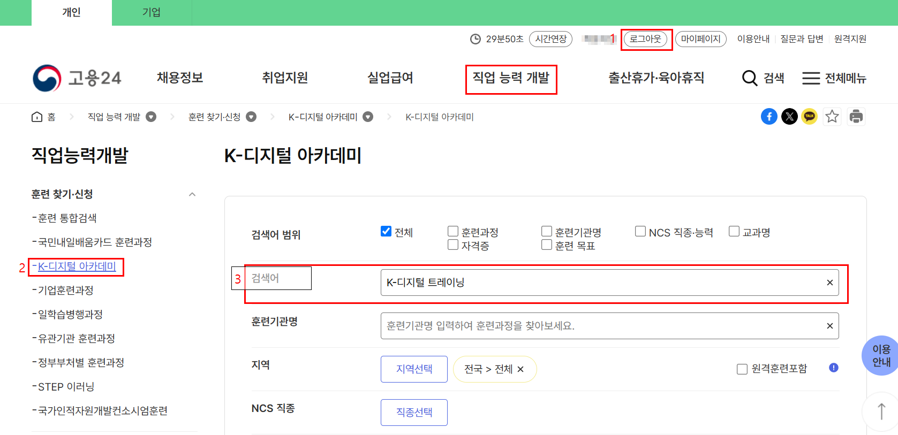Screen dimensions: 898x435
Task: Collapse the 훈련 찾기·신청 sidebar section
Action: pos(192,194)
